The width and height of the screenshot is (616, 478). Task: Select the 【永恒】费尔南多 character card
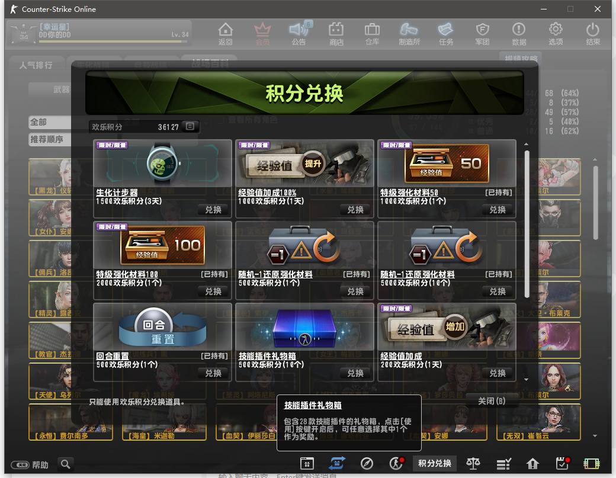click(70, 422)
